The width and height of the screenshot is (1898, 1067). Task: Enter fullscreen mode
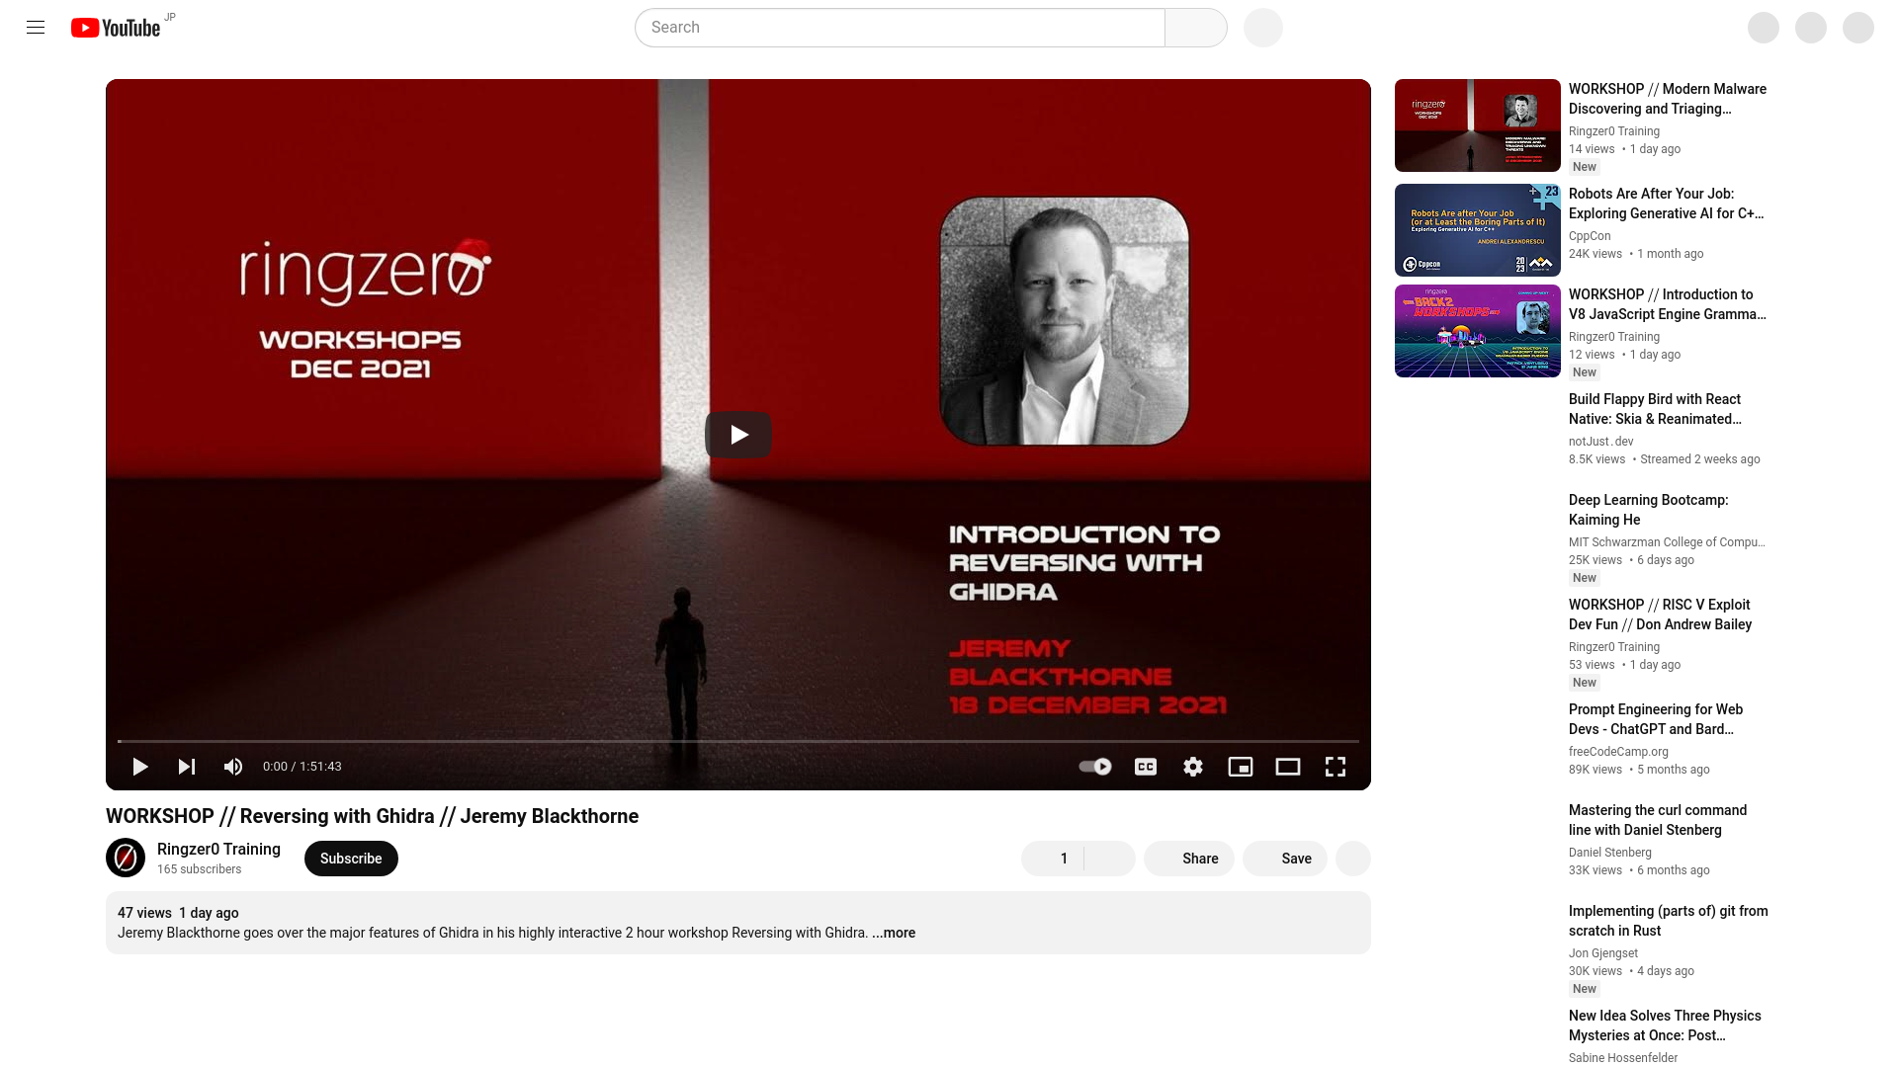1336,767
